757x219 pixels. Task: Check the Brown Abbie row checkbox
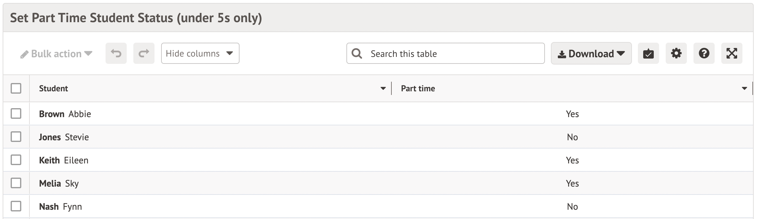(16, 113)
